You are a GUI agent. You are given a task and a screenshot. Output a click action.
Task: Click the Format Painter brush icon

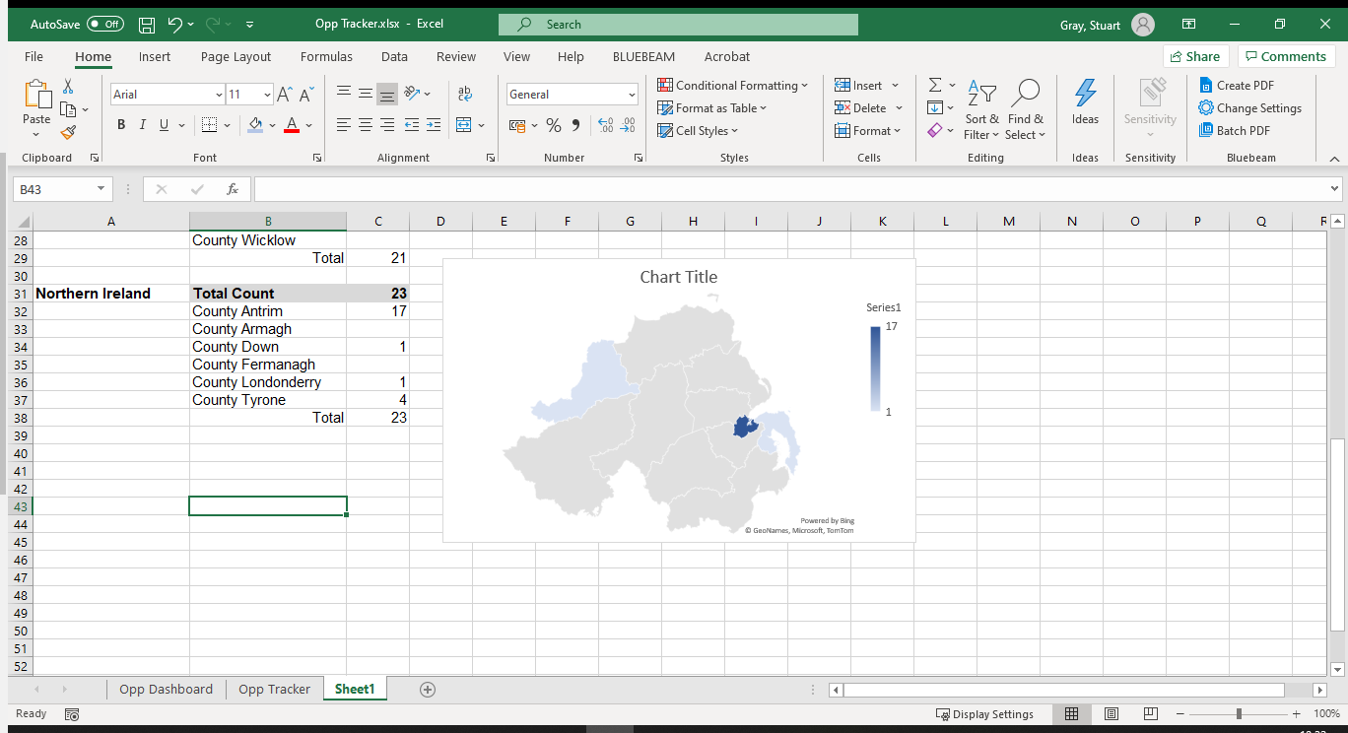68,132
